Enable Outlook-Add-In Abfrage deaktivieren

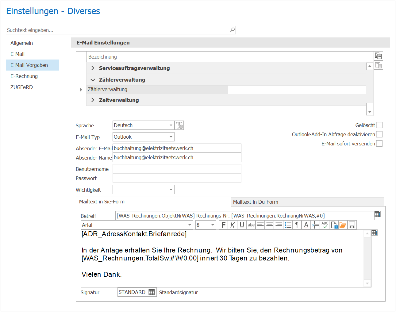(379, 134)
